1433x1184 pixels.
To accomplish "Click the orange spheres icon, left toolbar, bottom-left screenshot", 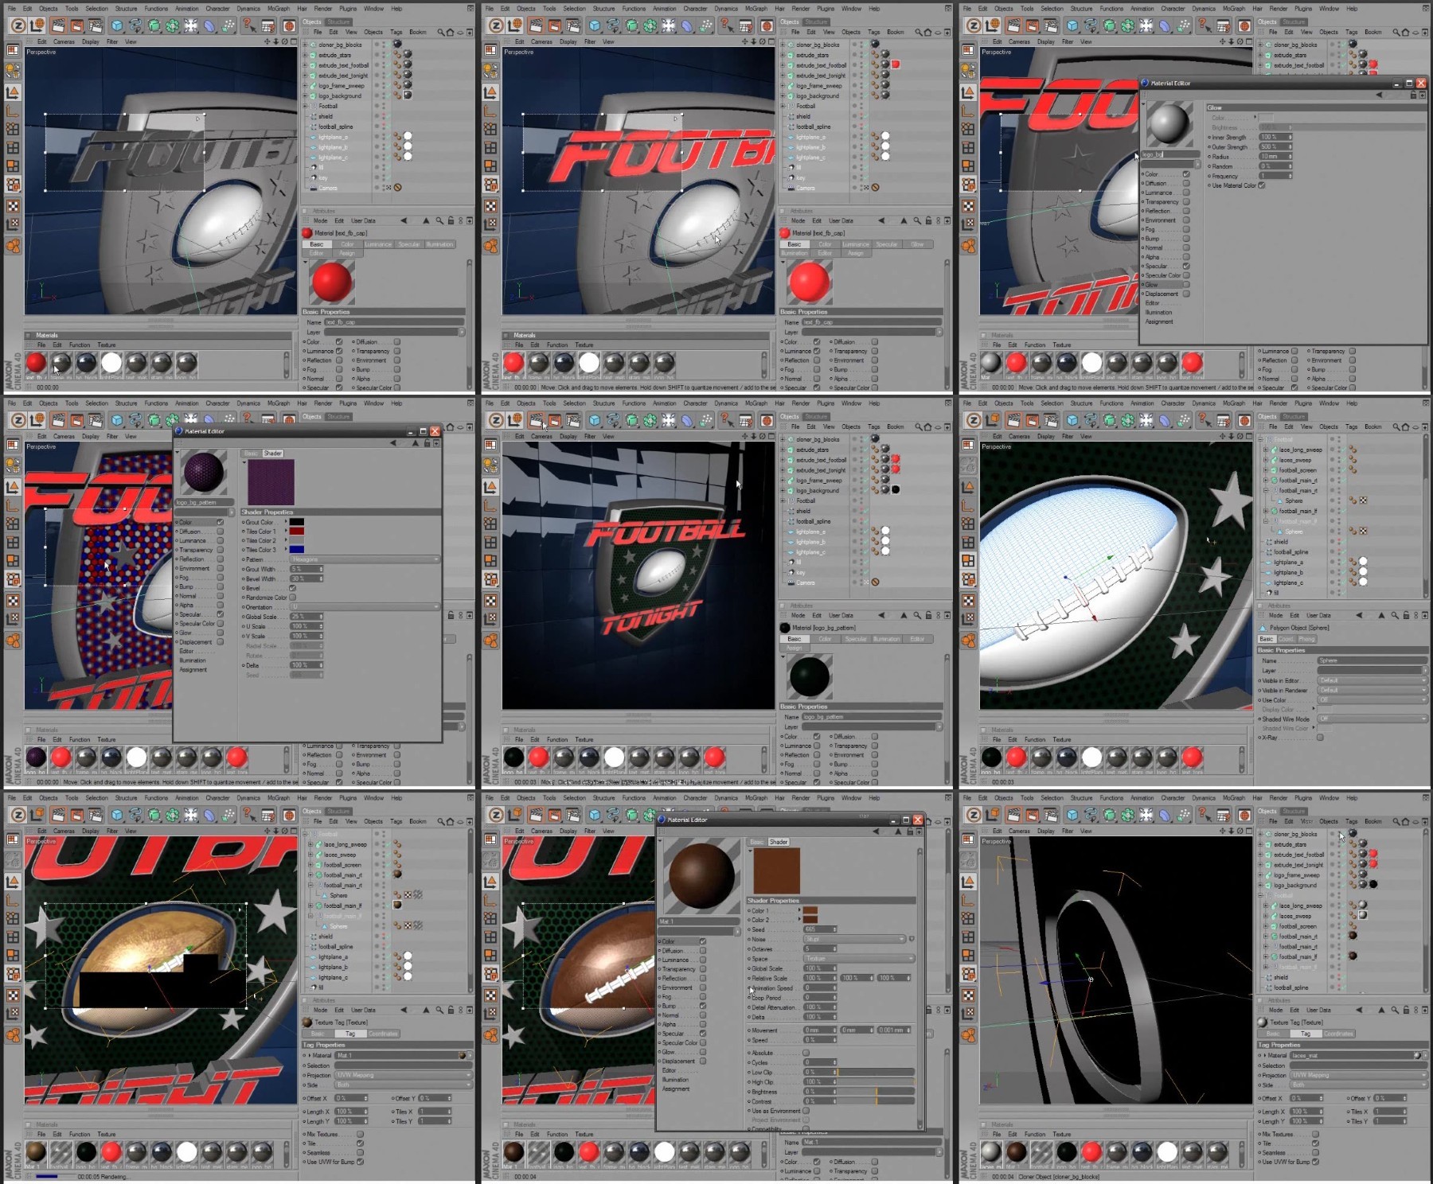I will click(13, 1035).
